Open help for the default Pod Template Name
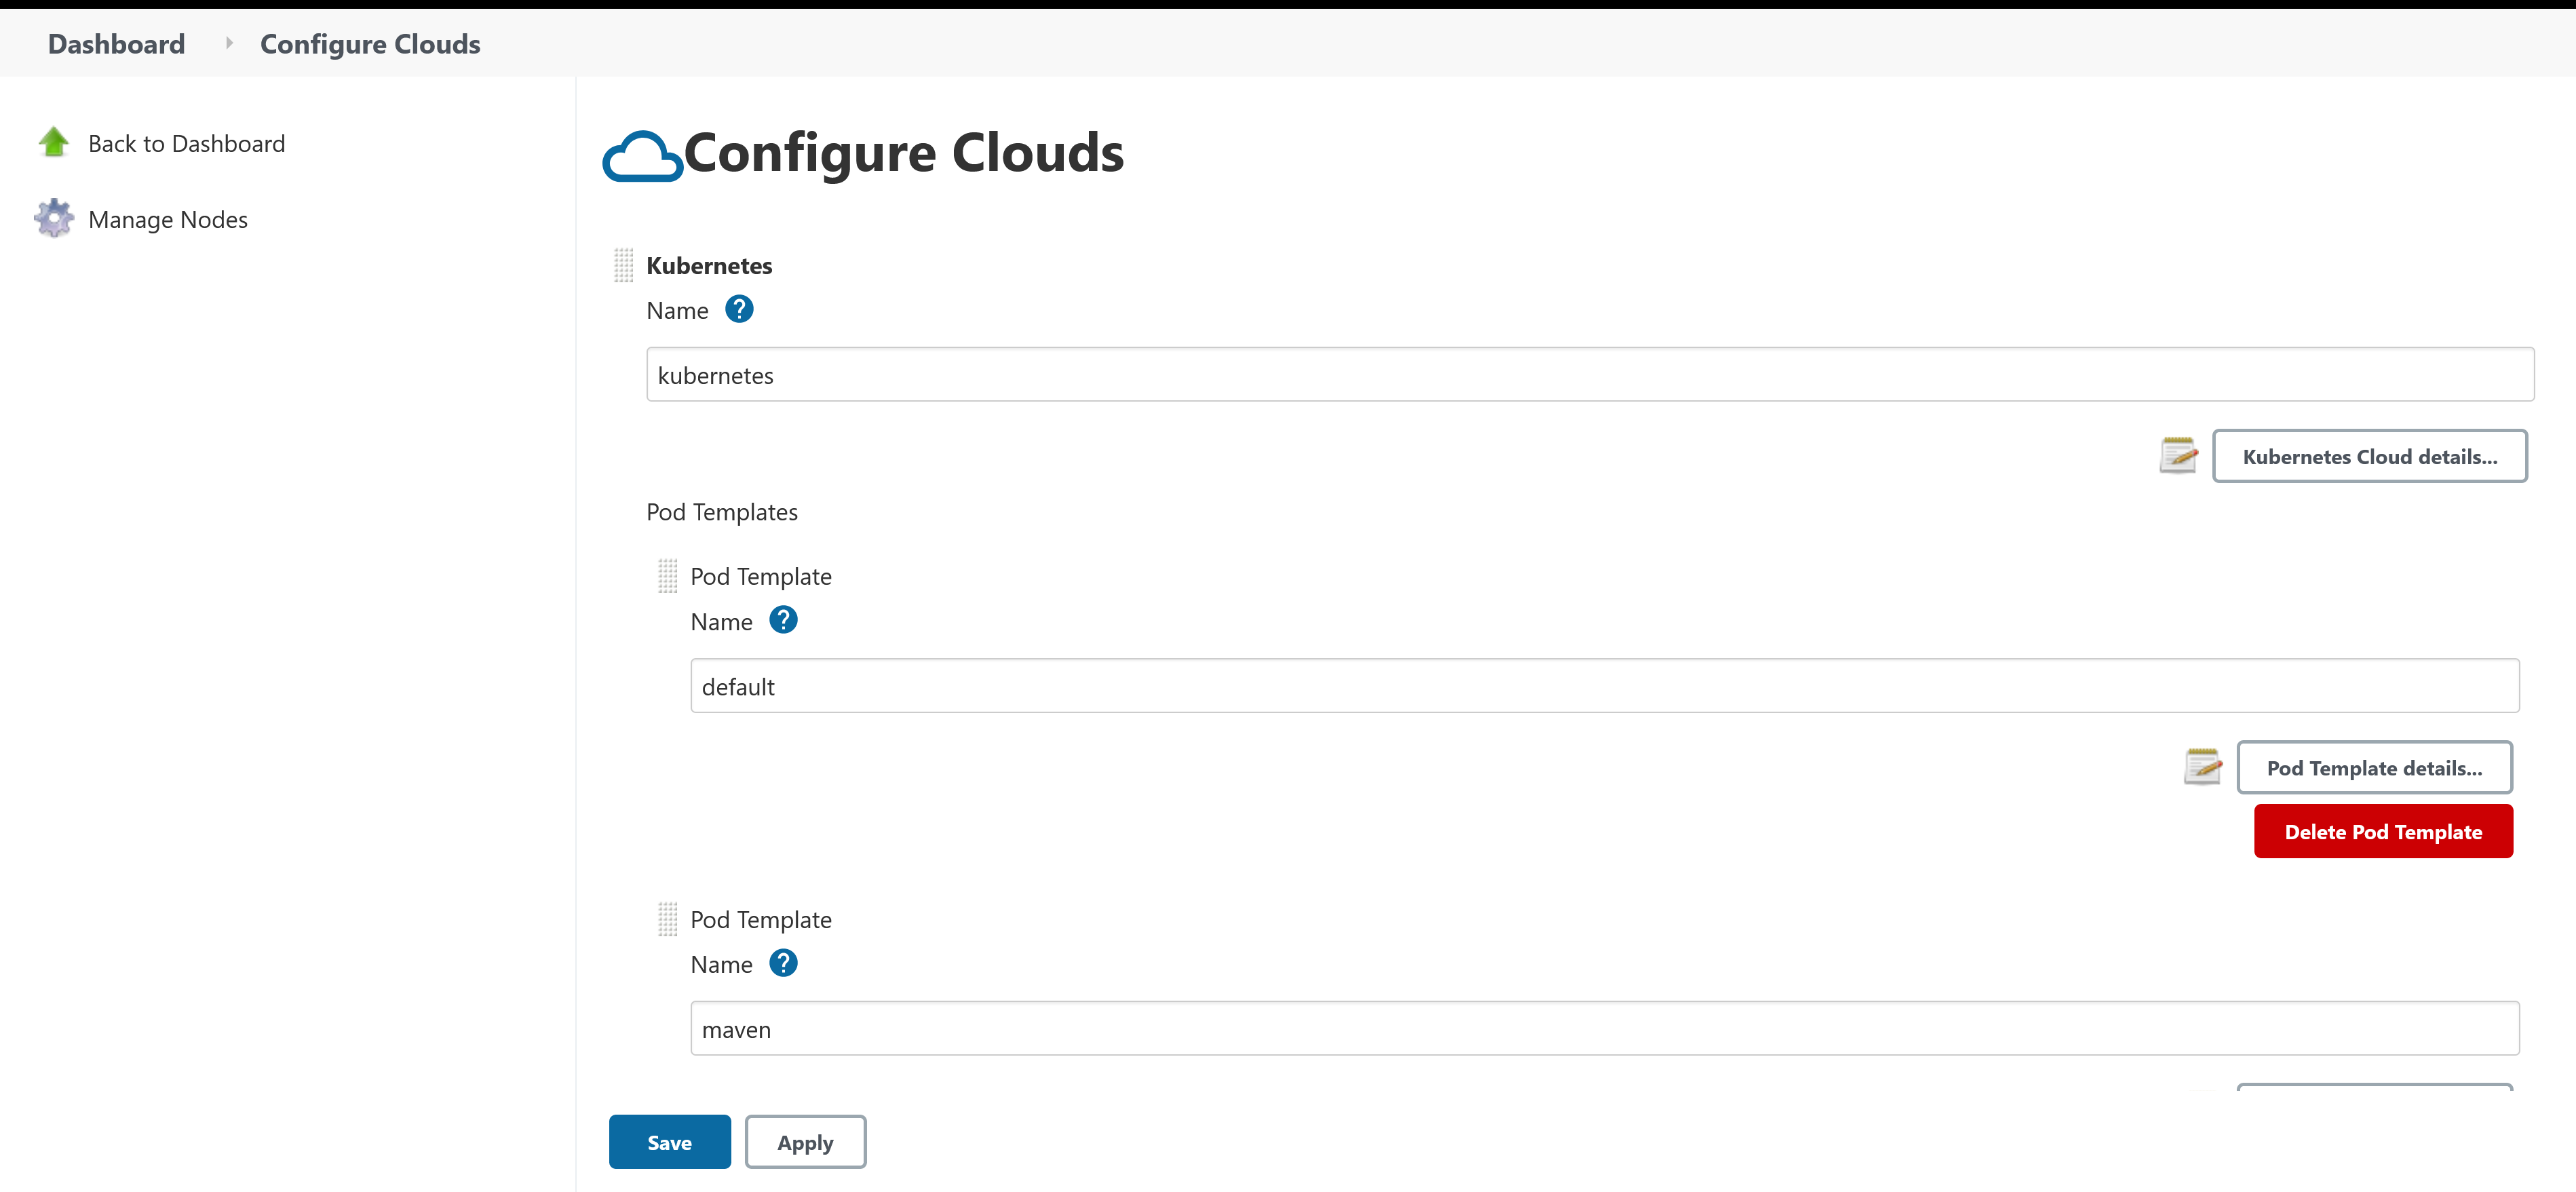This screenshot has height=1192, width=2576. [x=784, y=620]
